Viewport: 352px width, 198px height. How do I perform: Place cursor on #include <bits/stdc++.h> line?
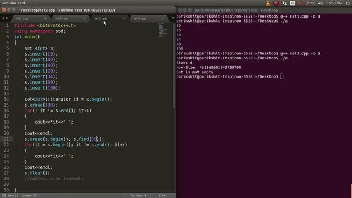pyautogui.click(x=45, y=26)
